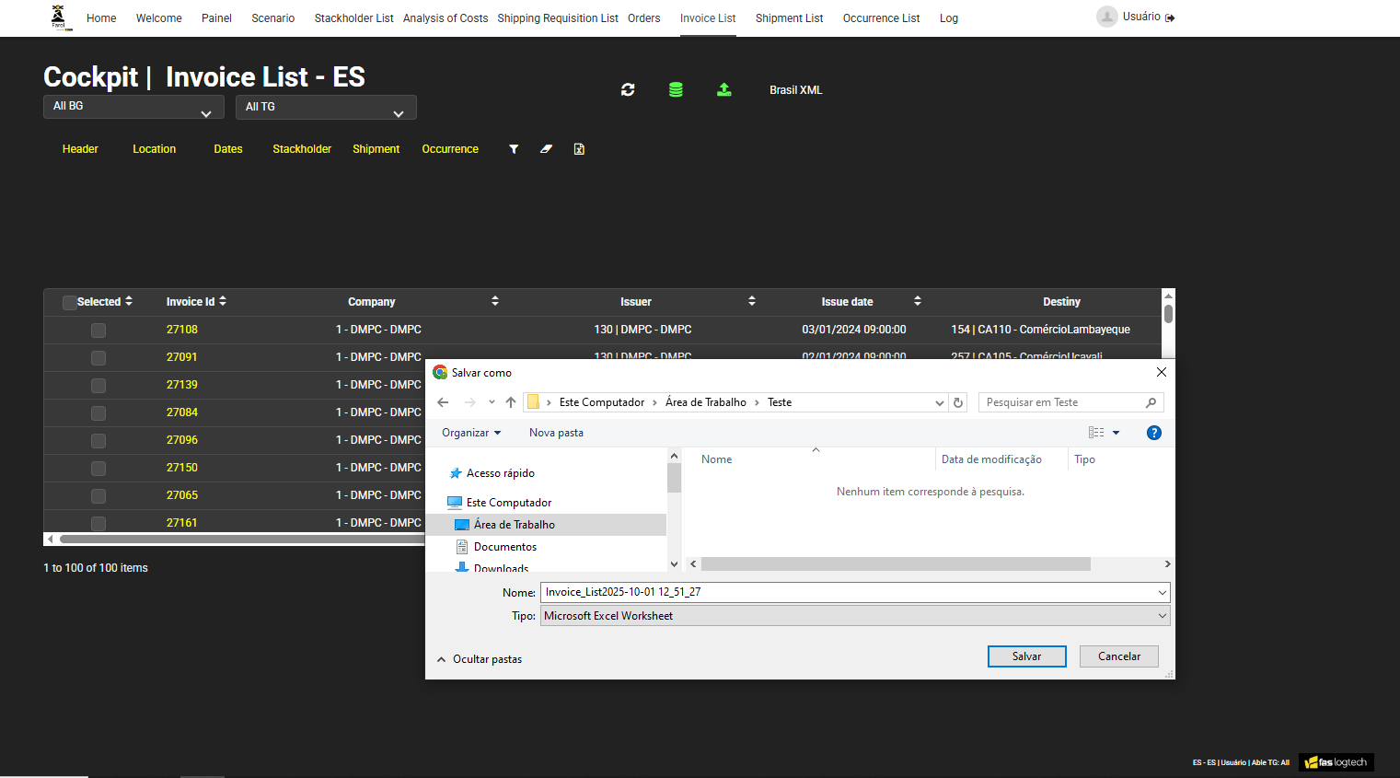Click the green database stack icon
The height and width of the screenshot is (778, 1400).
point(676,90)
